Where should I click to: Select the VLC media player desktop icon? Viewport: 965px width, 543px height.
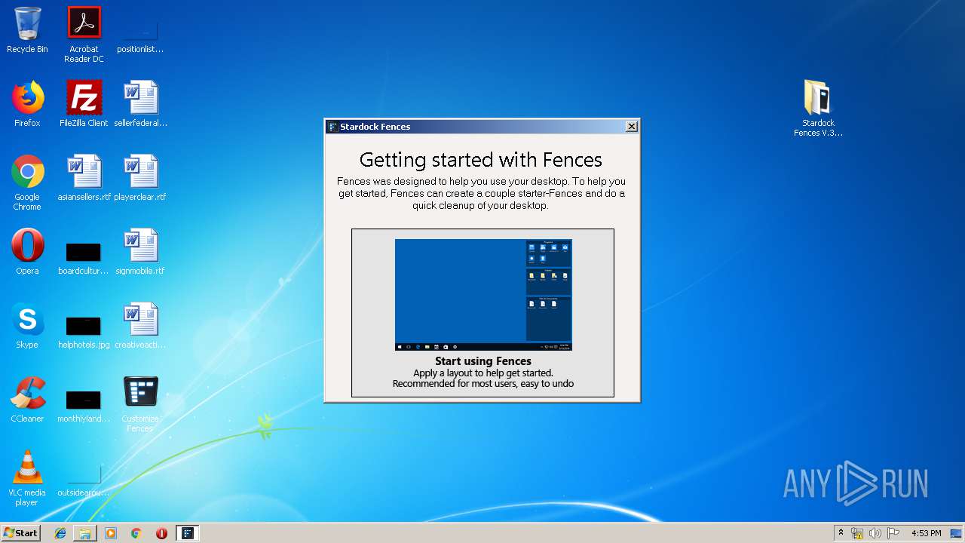[27, 478]
